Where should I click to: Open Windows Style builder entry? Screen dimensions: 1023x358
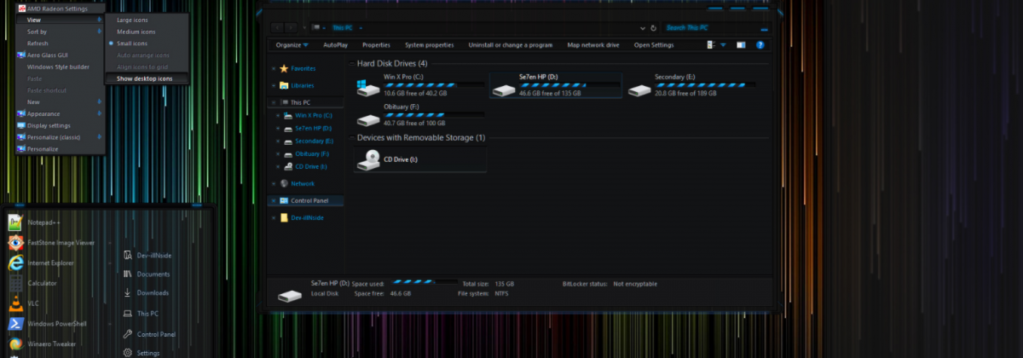[x=61, y=66]
